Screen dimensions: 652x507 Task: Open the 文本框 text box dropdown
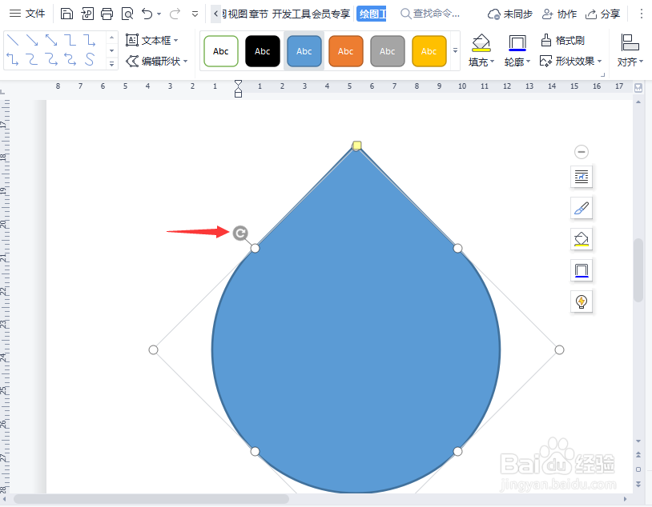tap(152, 40)
